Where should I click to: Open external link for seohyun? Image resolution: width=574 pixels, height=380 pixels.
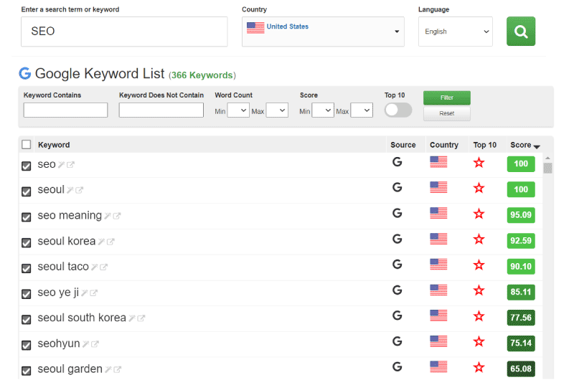coord(95,344)
